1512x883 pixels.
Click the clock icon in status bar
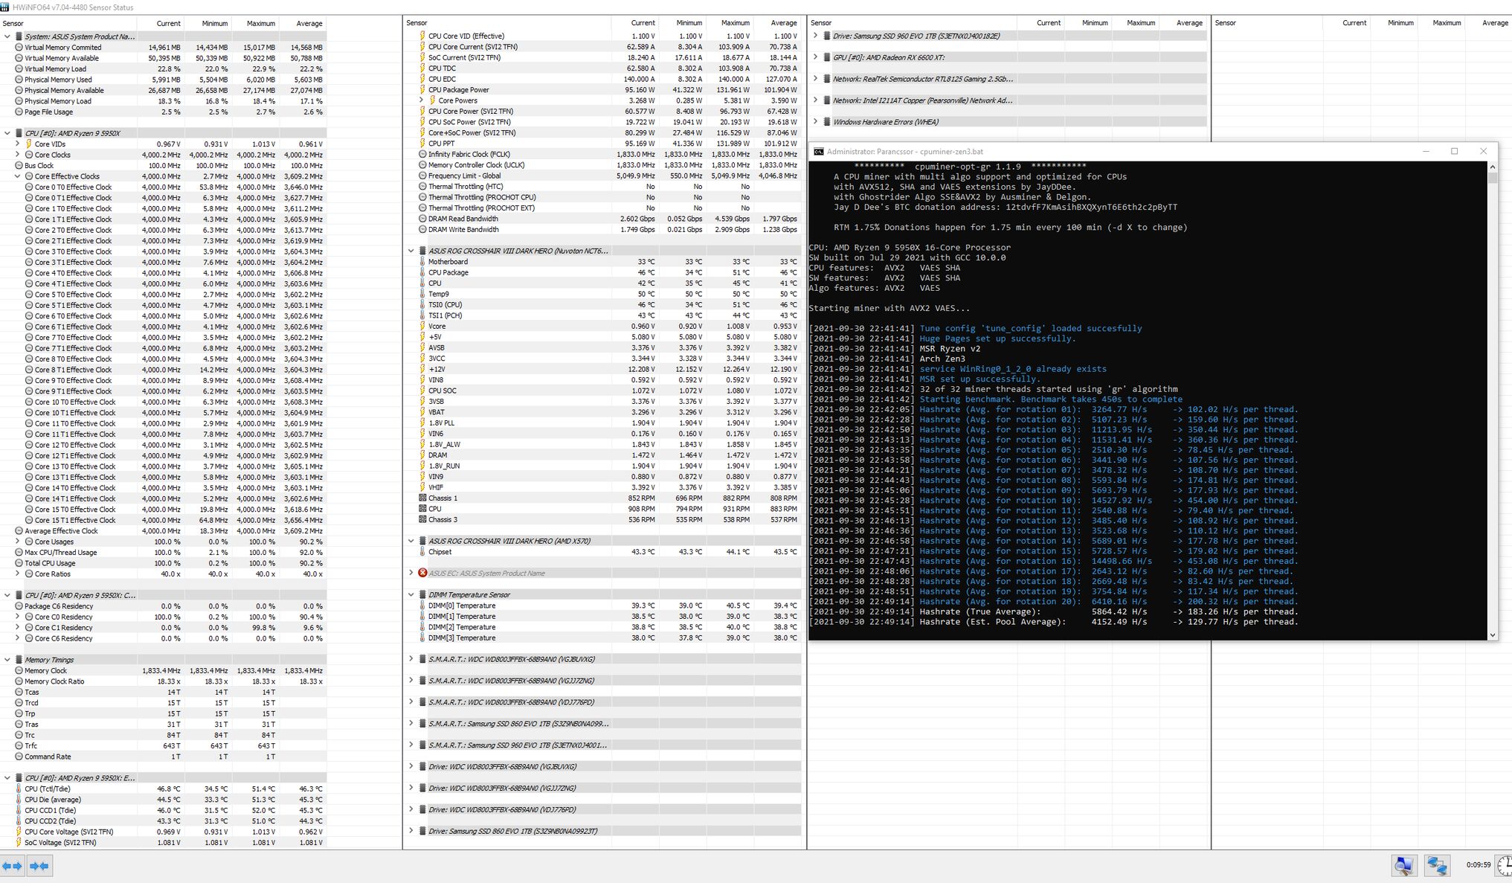1505,865
